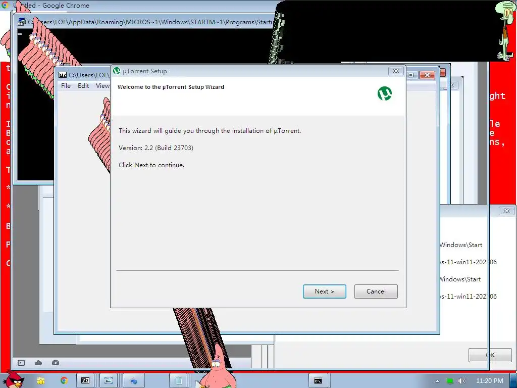Click the Chrome icon in the browser title bar
Viewport: 517px width, 388px height.
(5, 5)
